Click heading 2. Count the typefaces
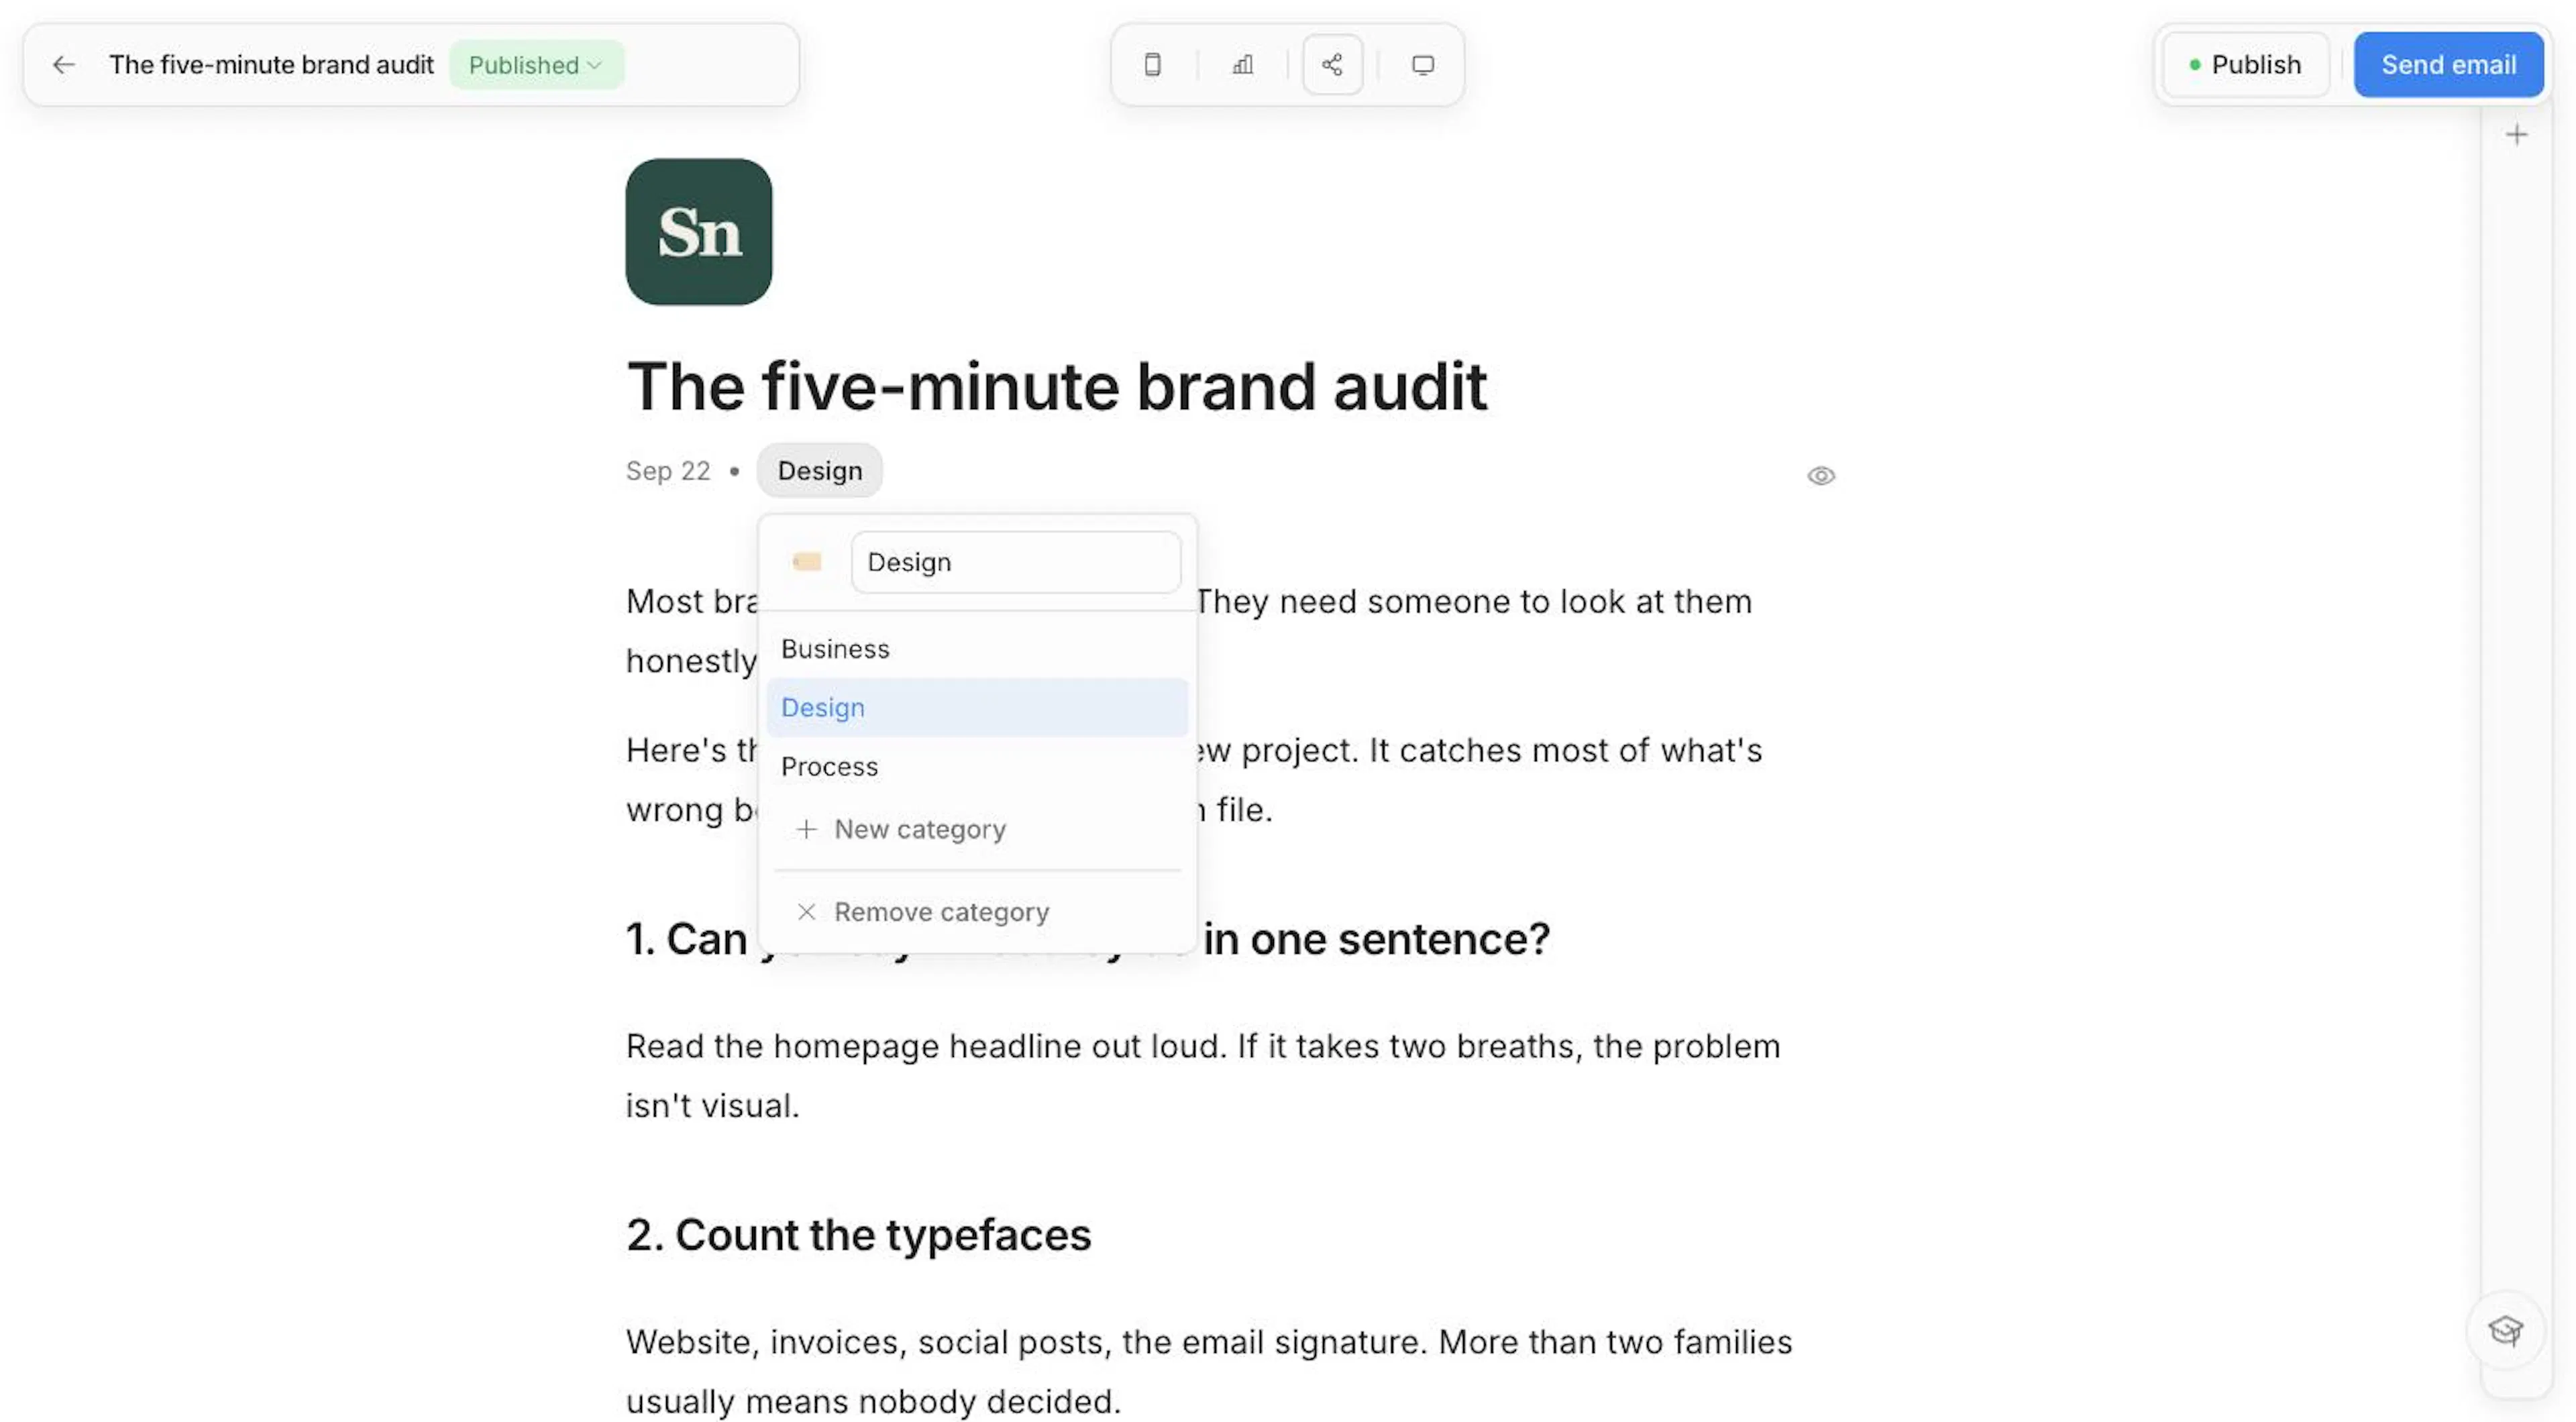This screenshot has width=2576, height=1422. (x=858, y=1235)
